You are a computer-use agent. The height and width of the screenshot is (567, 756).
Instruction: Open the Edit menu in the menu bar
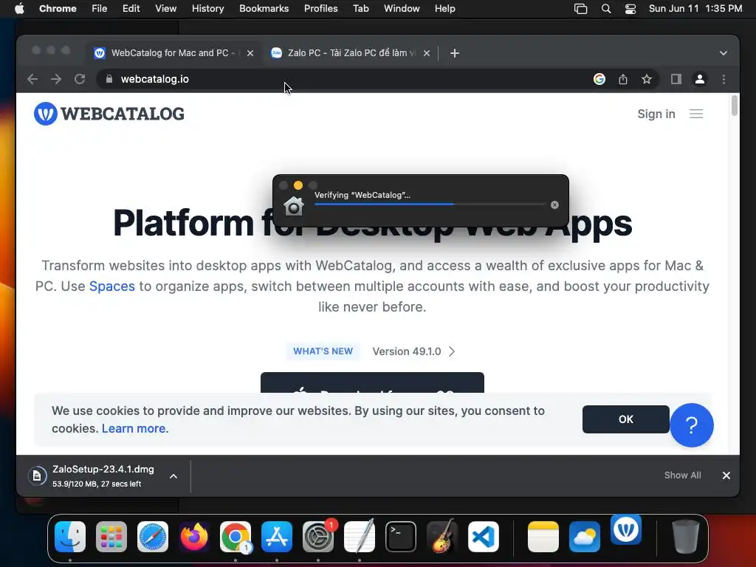[131, 9]
